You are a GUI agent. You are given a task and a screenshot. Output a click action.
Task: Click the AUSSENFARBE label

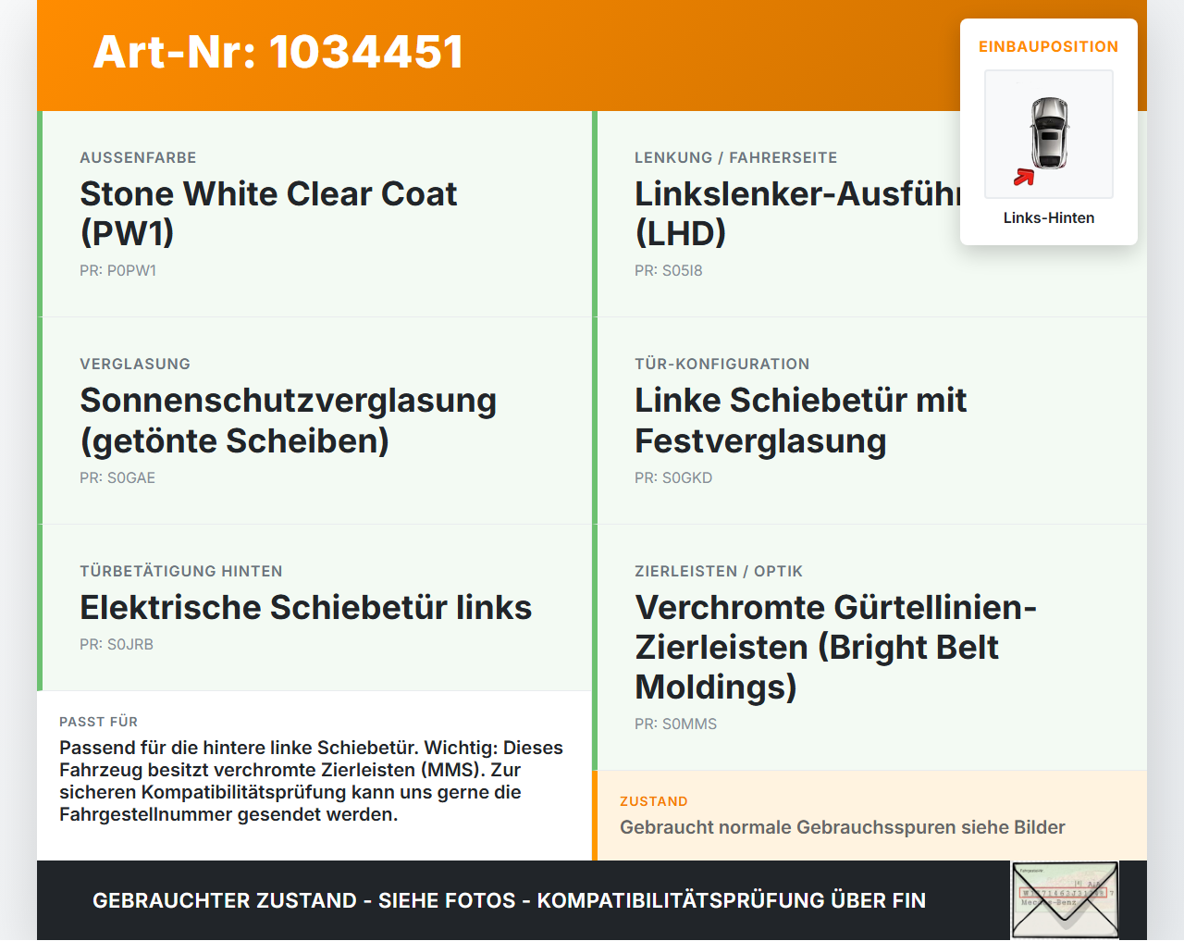coord(138,157)
